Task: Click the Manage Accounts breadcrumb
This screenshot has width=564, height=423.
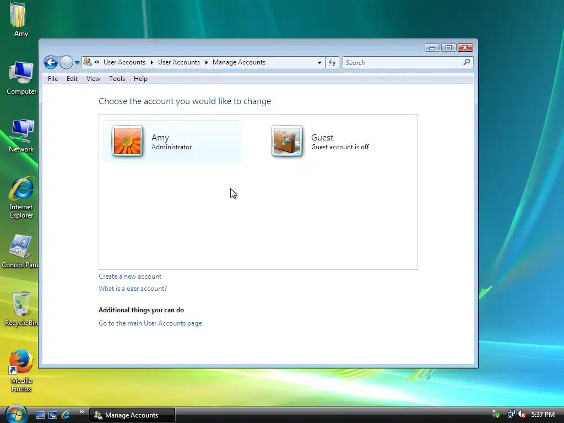Action: (x=239, y=62)
